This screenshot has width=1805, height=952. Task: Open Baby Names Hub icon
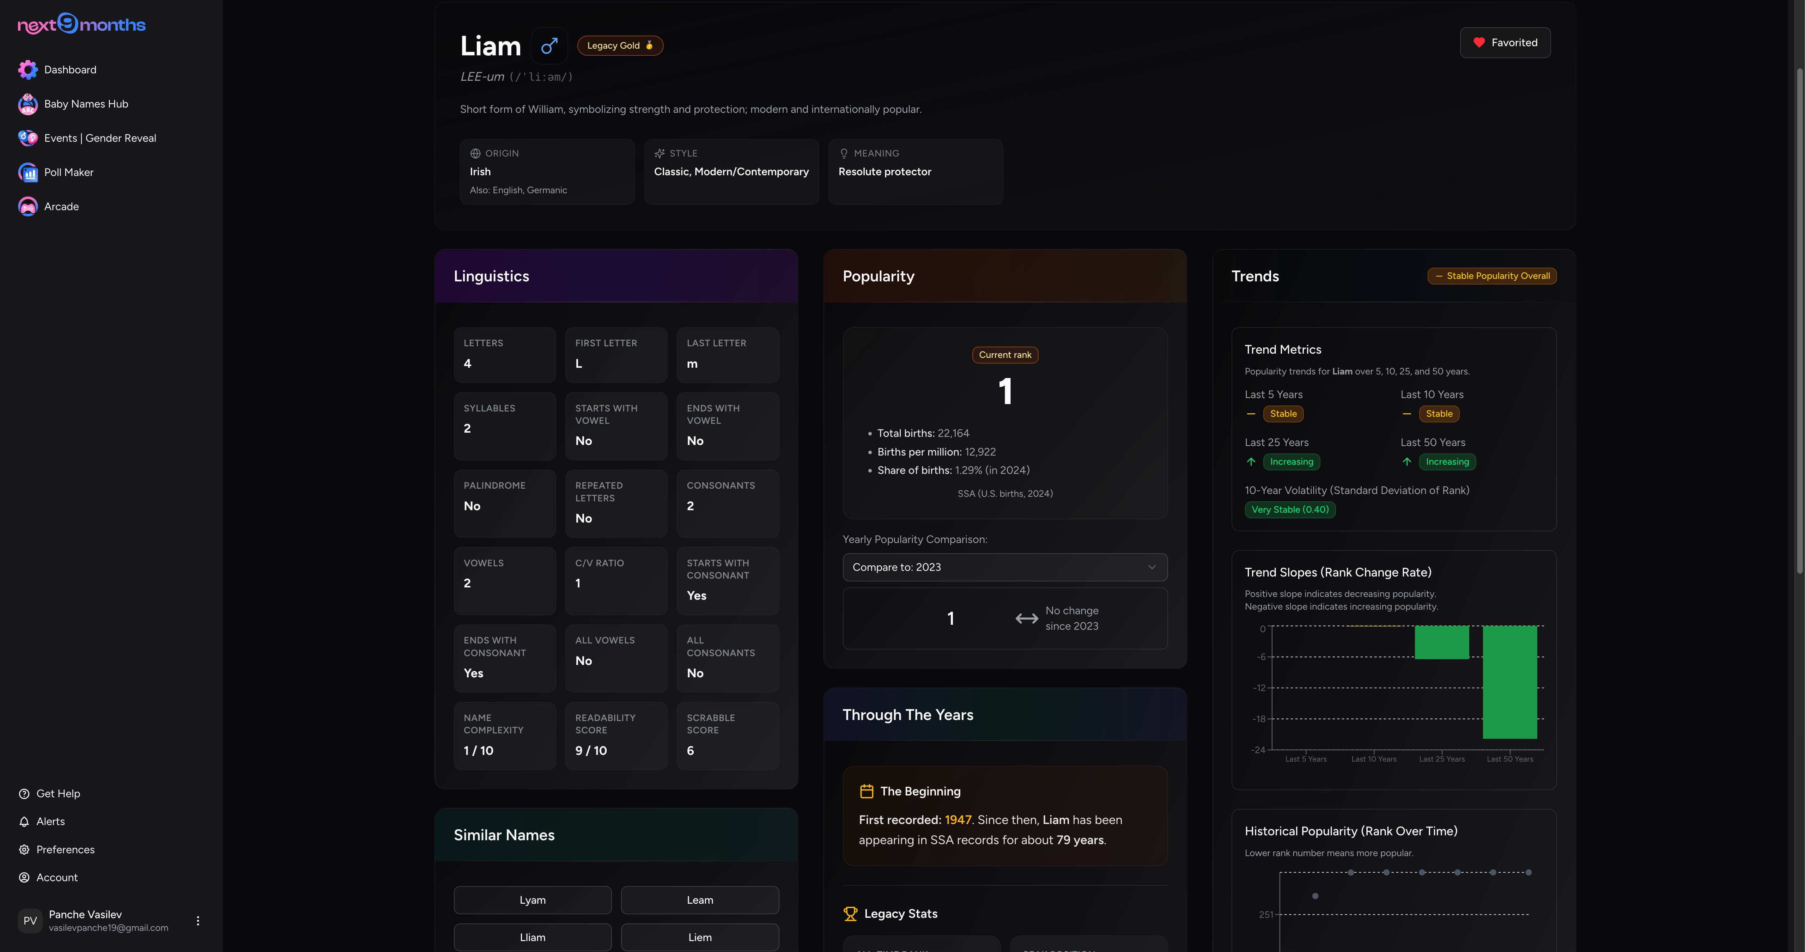27,104
